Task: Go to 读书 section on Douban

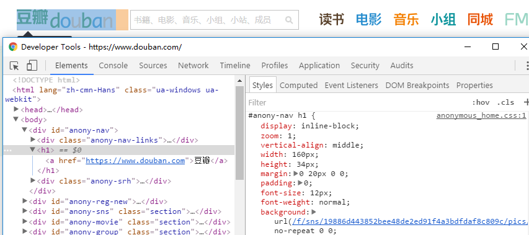Action: click(x=332, y=20)
